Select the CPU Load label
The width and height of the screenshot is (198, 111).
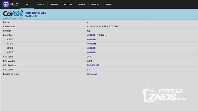(8, 57)
